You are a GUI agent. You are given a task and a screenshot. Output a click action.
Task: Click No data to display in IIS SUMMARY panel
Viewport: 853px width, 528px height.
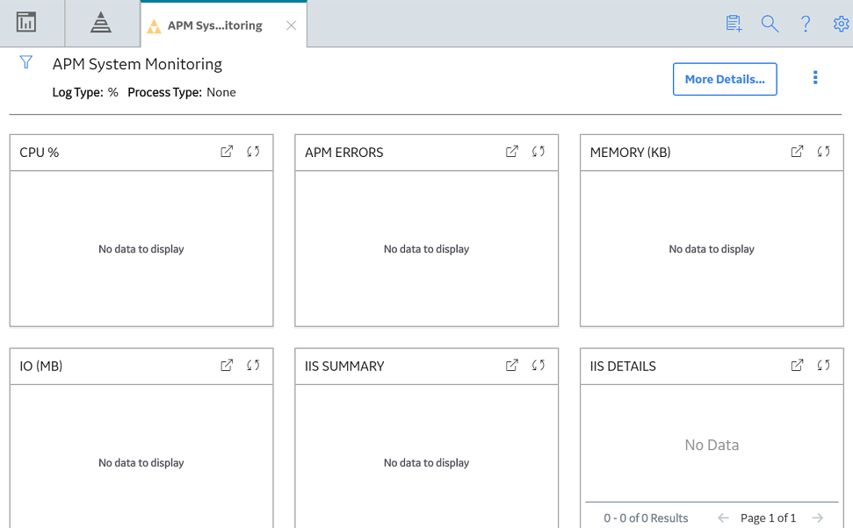(426, 463)
